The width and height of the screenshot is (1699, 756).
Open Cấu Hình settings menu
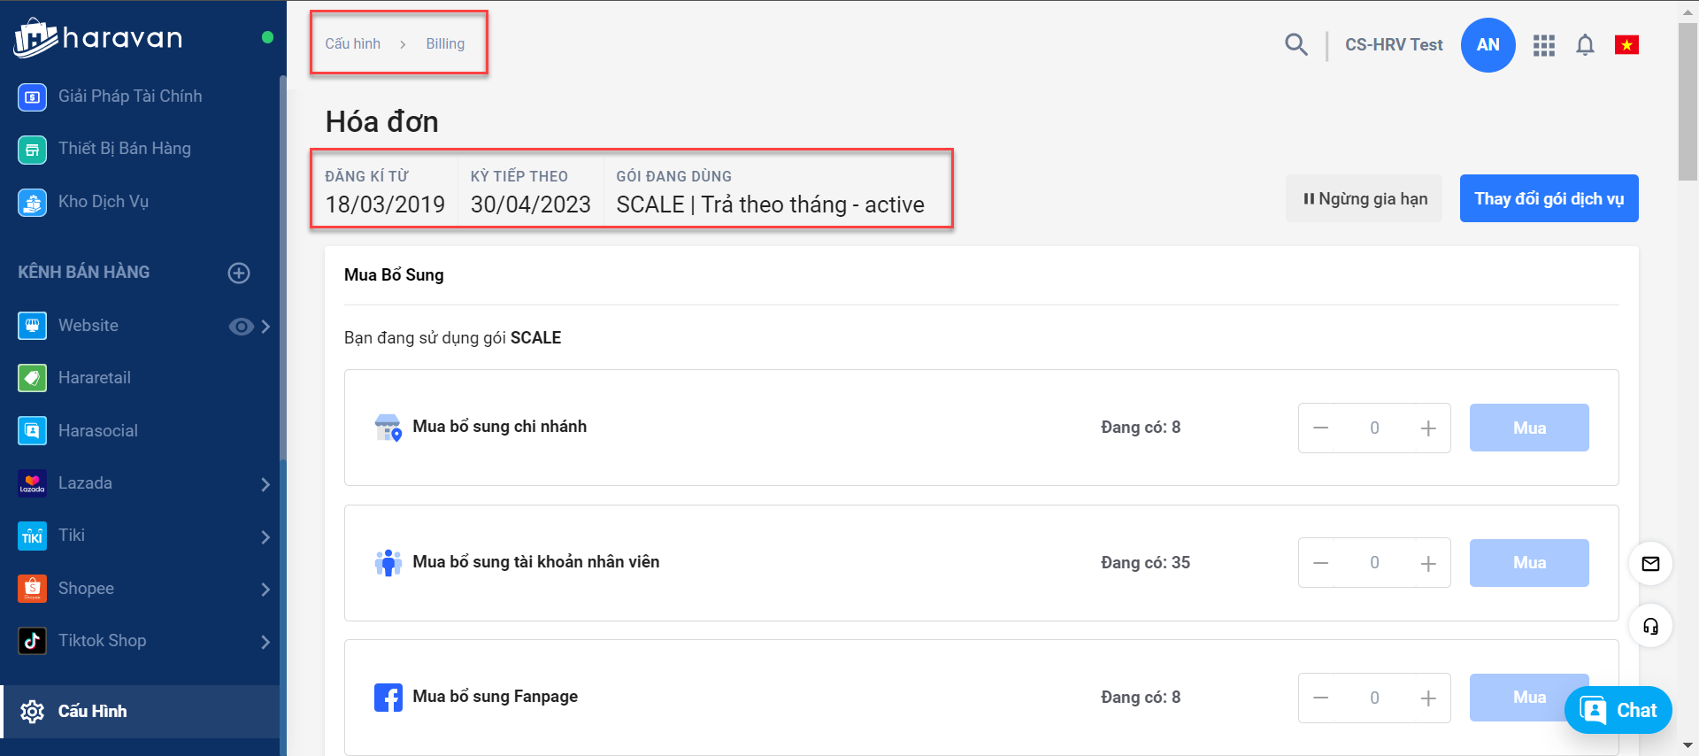click(92, 712)
